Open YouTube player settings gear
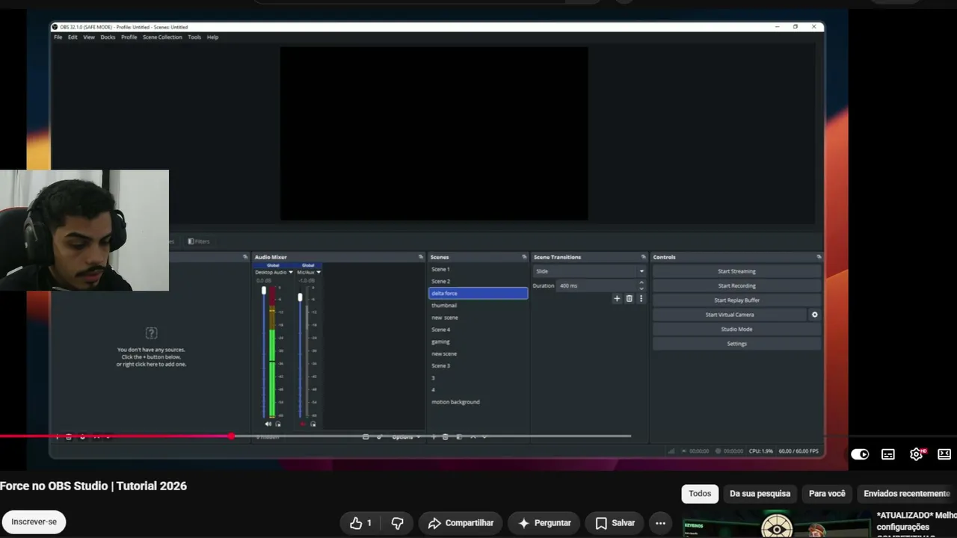 (x=917, y=454)
